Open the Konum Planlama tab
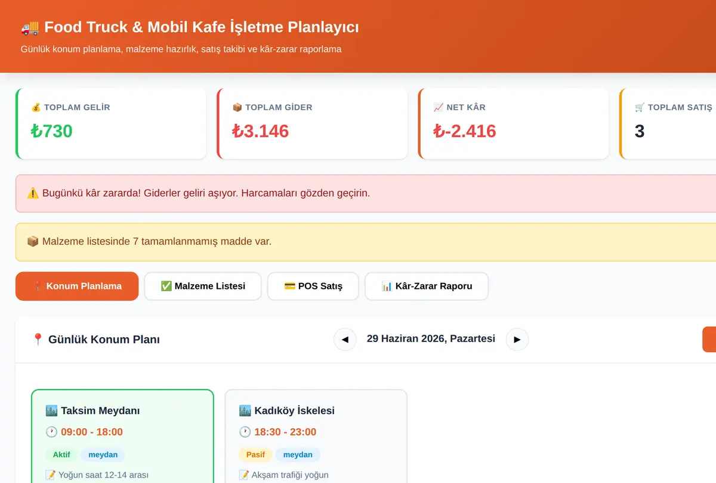The height and width of the screenshot is (483, 716). 77,286
